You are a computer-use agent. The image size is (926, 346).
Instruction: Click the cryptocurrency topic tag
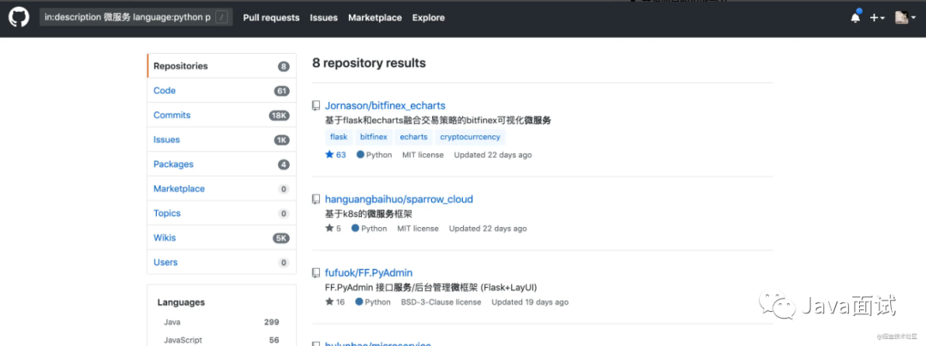(470, 137)
